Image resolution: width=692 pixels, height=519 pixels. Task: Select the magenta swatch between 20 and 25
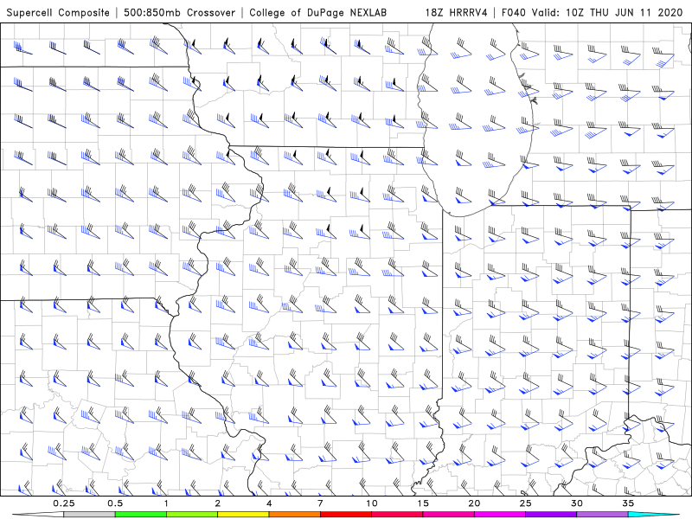(x=500, y=515)
